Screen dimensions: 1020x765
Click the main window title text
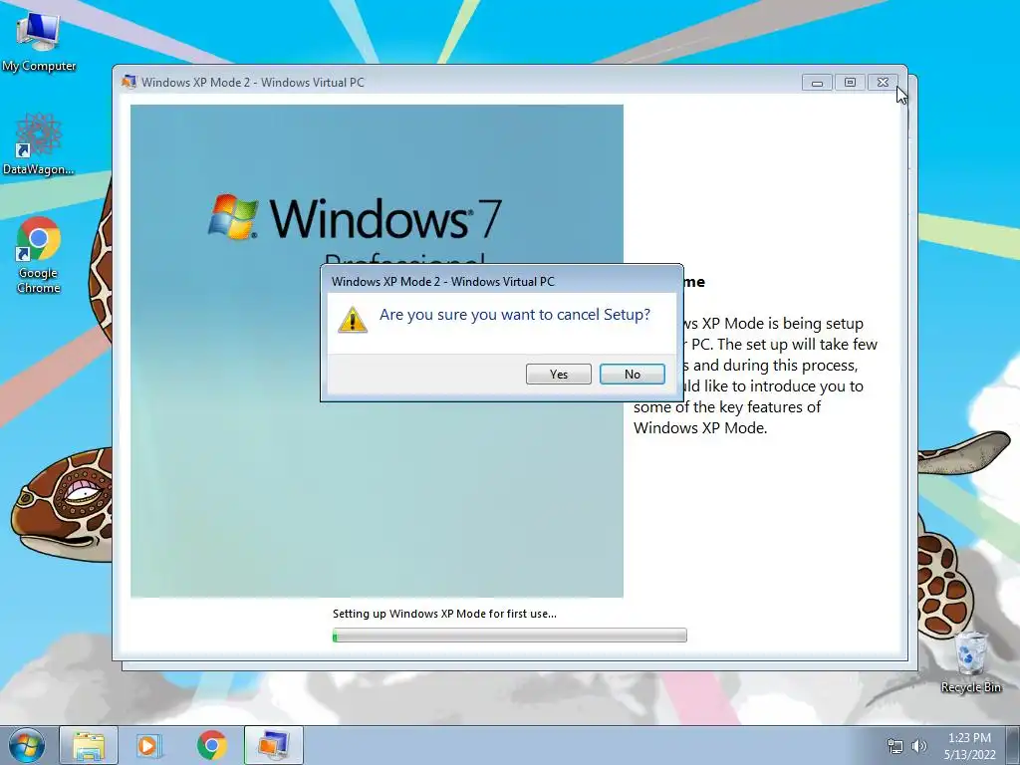click(x=253, y=83)
